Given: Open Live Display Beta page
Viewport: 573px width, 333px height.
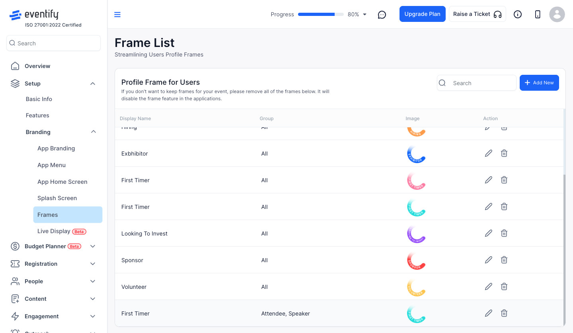Looking at the screenshot, I should click(x=62, y=231).
